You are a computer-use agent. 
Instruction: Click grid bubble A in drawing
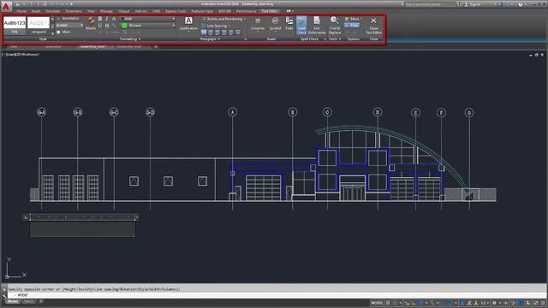pos(232,112)
